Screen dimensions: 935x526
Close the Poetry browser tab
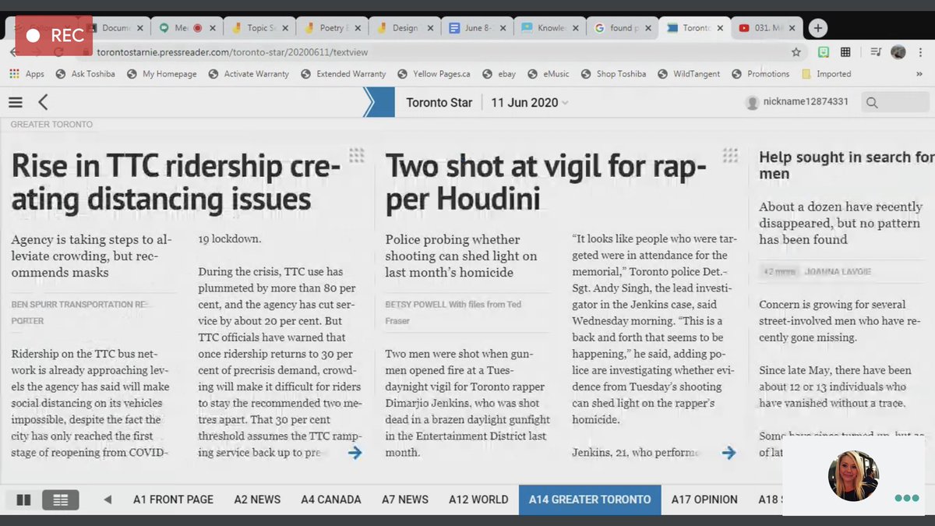357,28
